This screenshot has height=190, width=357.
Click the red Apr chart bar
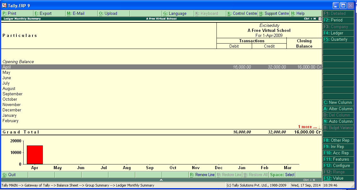coord(35,155)
